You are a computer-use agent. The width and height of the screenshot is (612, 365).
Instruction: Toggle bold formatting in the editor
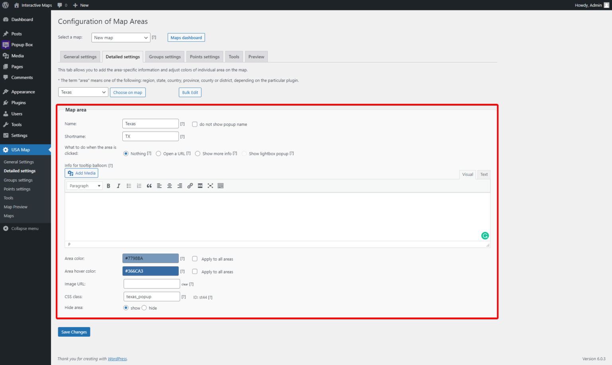[108, 186]
